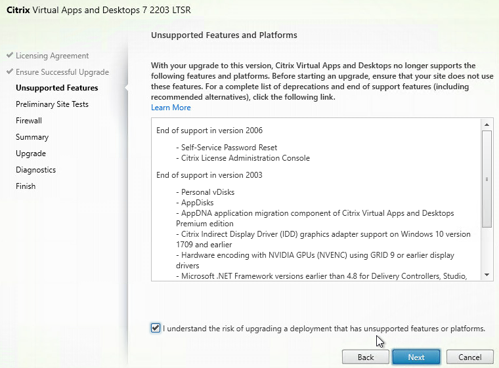
Task: Click 'Microsoft .NET Framework versions earlier' entry
Action: pos(322,276)
